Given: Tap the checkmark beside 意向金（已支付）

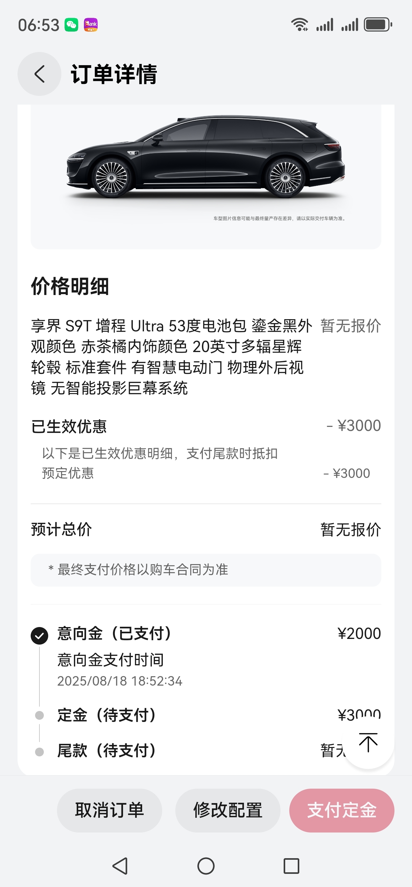Looking at the screenshot, I should pos(39,635).
